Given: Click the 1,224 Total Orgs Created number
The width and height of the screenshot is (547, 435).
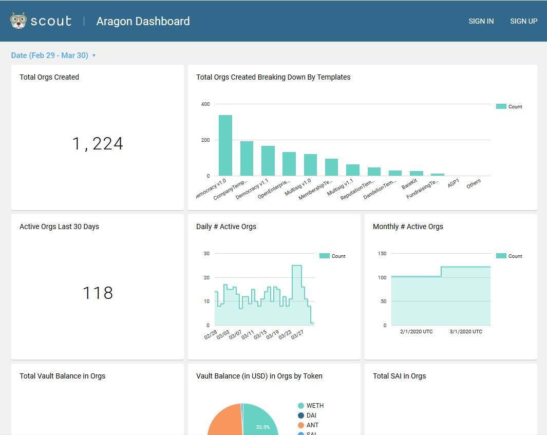Looking at the screenshot, I should (x=98, y=143).
